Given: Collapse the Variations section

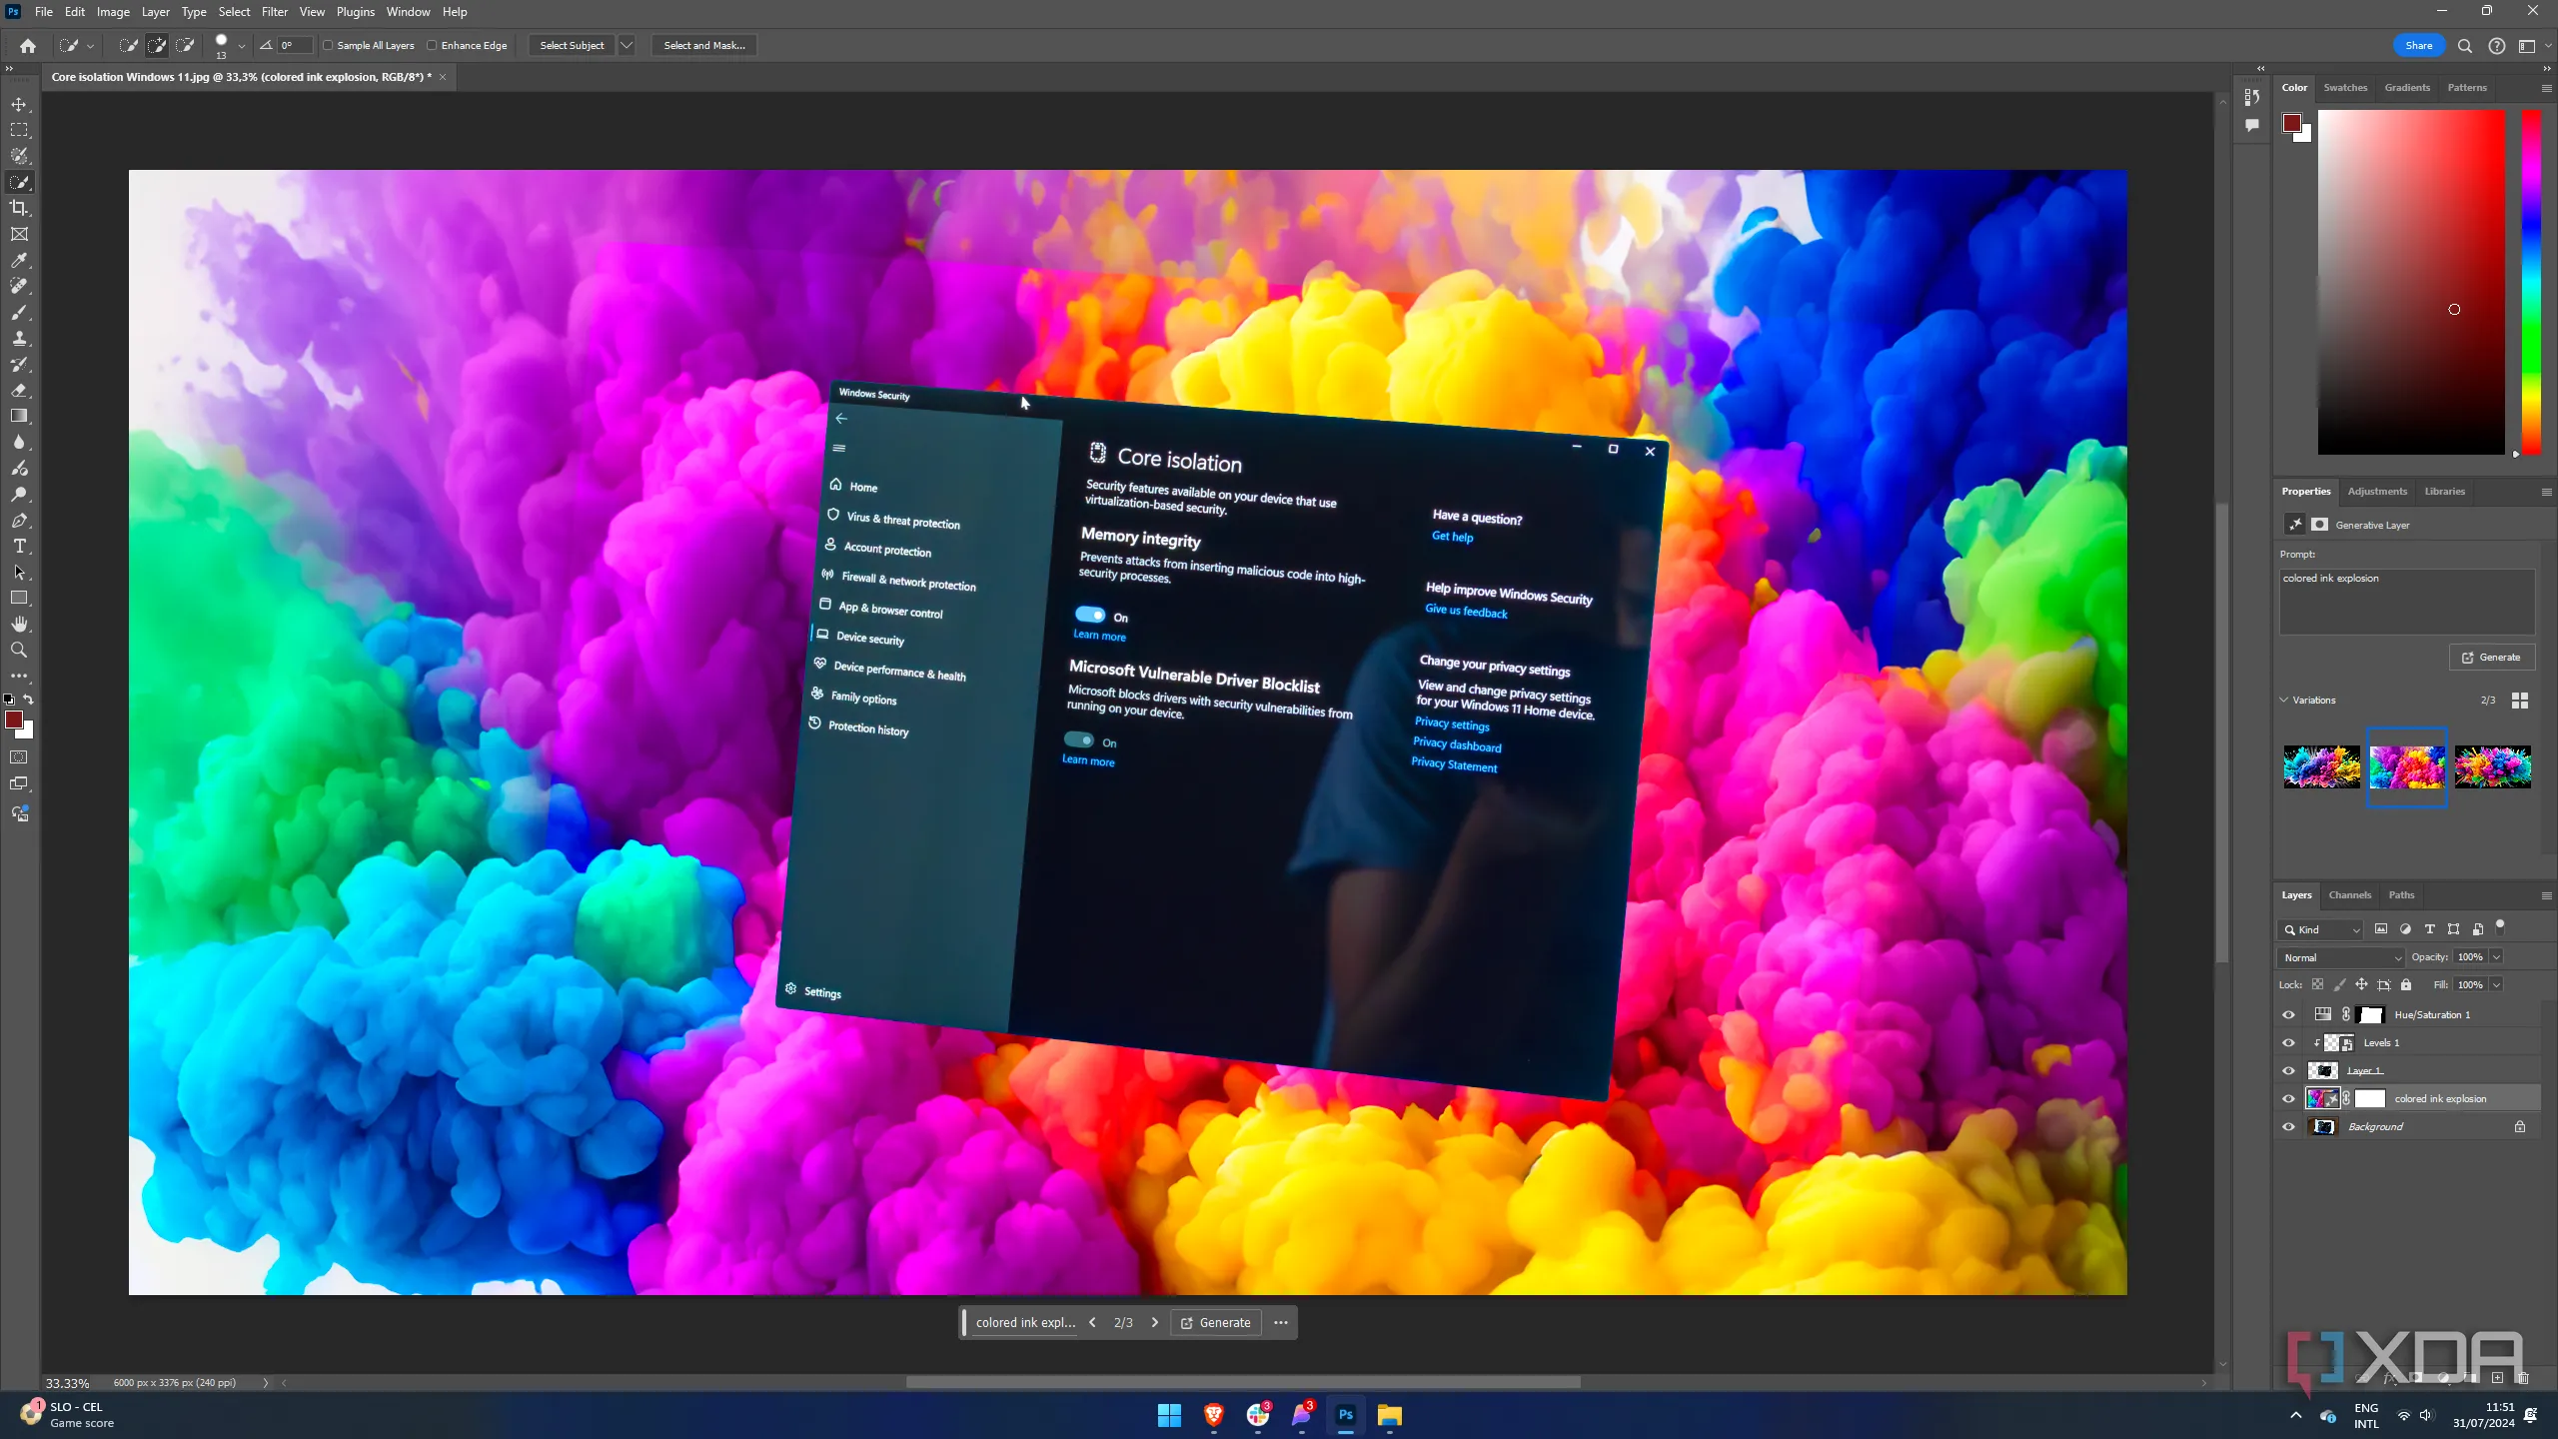Looking at the screenshot, I should click(x=2284, y=700).
